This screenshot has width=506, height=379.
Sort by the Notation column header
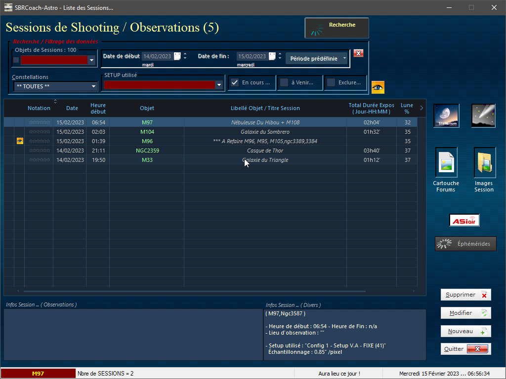[x=39, y=108]
